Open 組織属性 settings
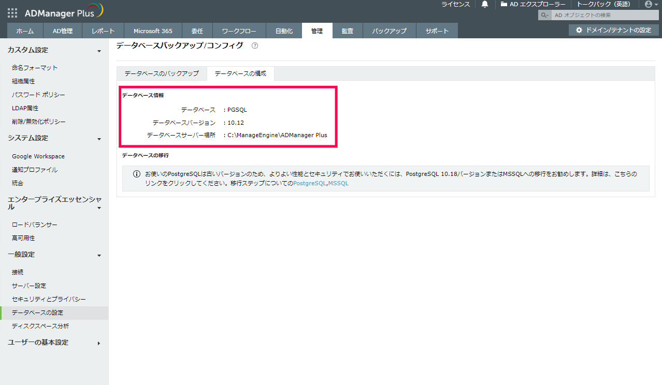 pos(23,81)
